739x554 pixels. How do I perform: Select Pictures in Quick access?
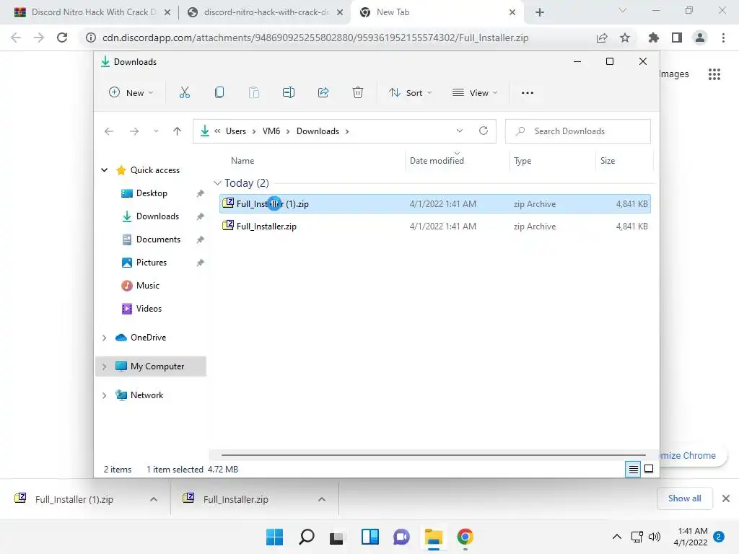pyautogui.click(x=152, y=263)
